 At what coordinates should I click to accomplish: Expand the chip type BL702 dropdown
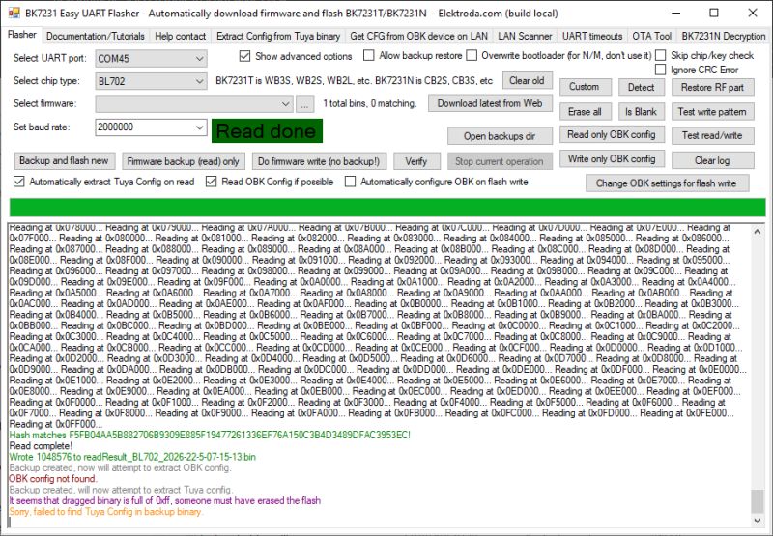pos(199,81)
